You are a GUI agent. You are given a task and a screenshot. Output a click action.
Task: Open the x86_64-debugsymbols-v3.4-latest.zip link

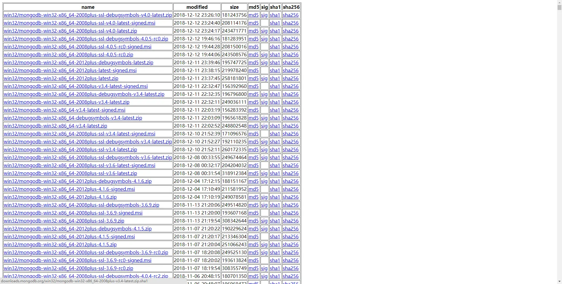[73, 118]
